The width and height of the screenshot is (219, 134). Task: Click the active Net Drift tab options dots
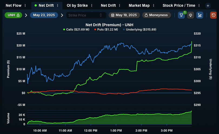(x=58, y=5)
